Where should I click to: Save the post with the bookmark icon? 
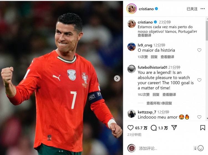tap(202, 128)
